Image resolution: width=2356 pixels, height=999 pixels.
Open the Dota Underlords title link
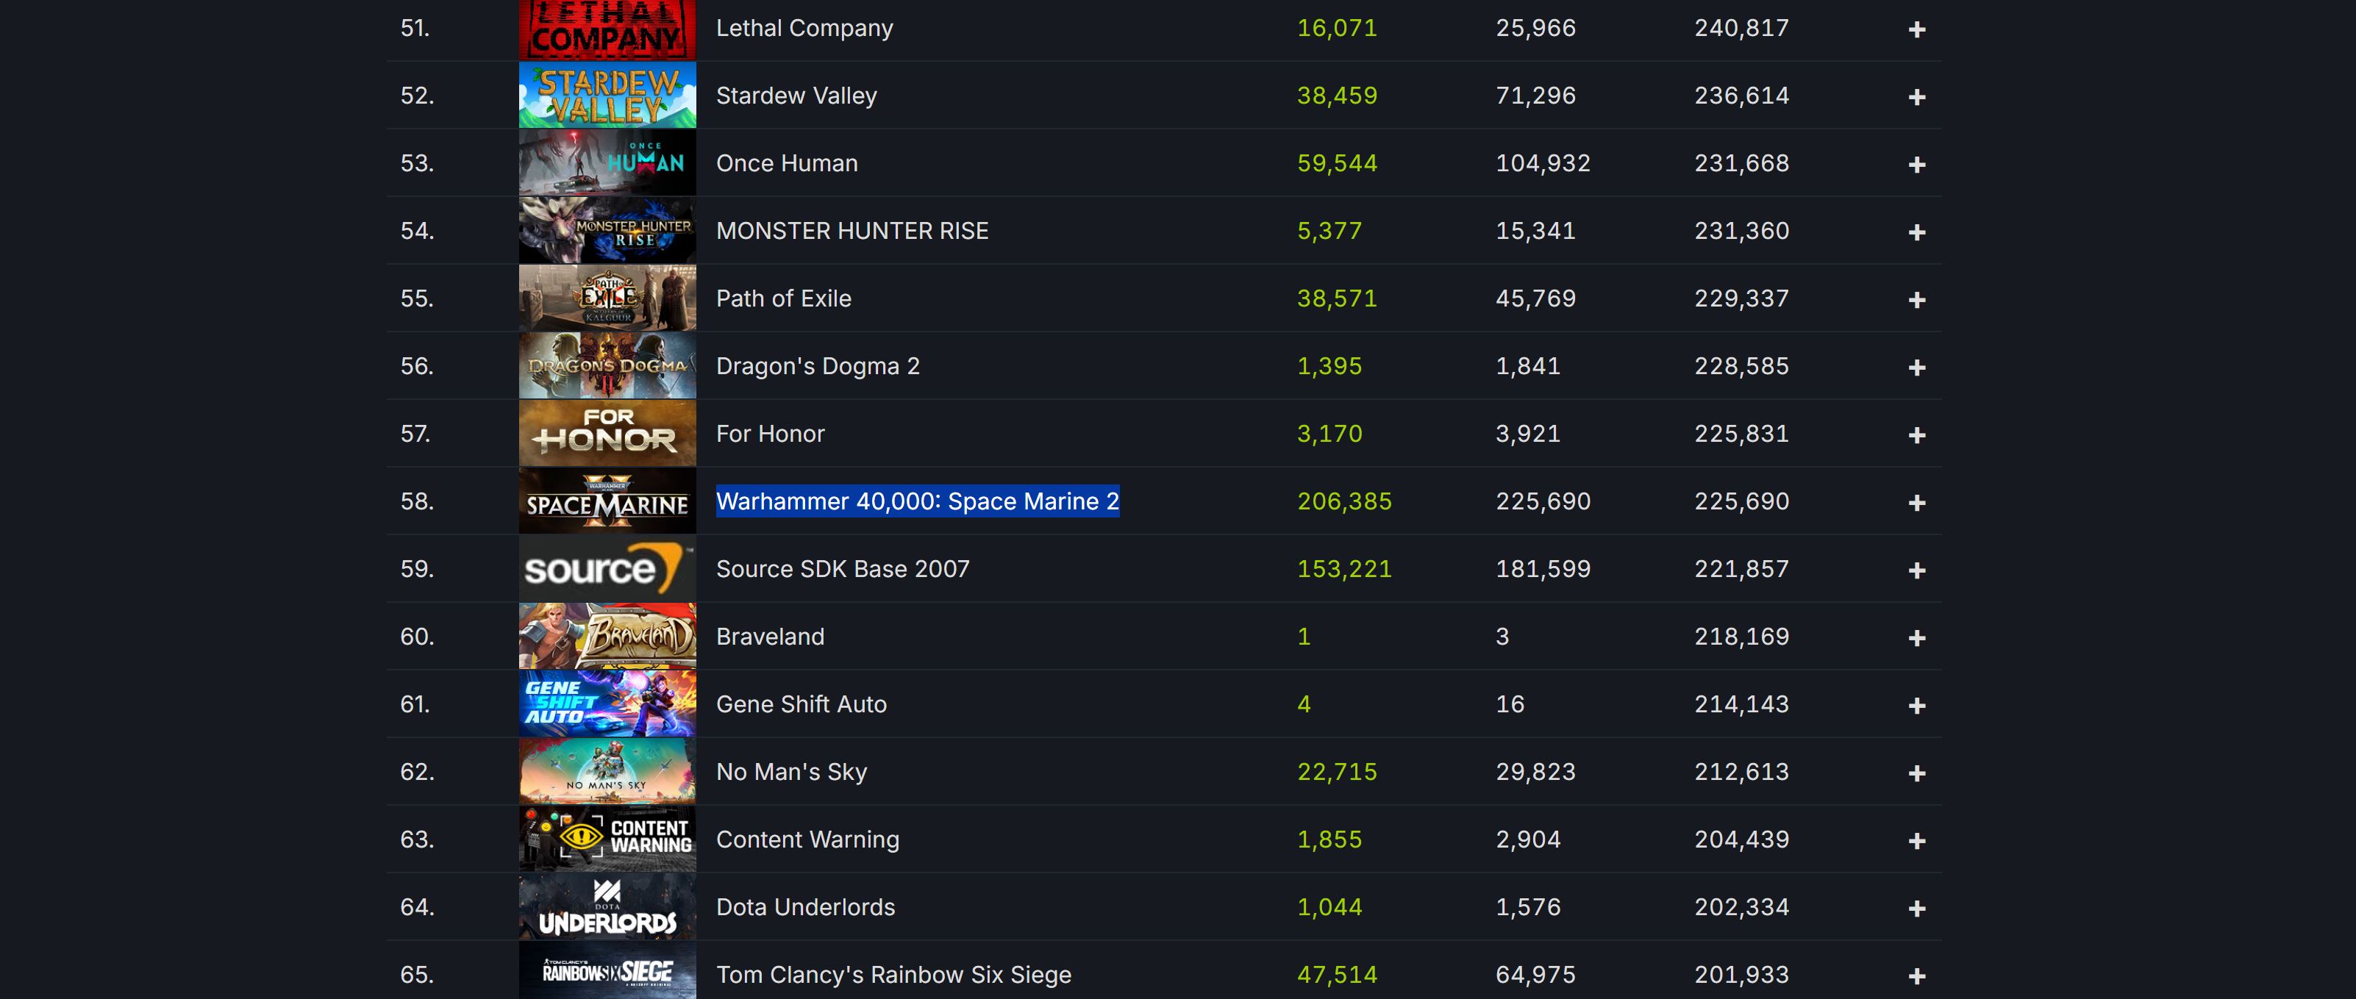pyautogui.click(x=806, y=908)
